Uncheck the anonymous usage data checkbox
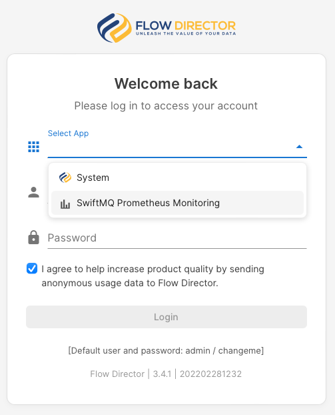 pos(32,268)
